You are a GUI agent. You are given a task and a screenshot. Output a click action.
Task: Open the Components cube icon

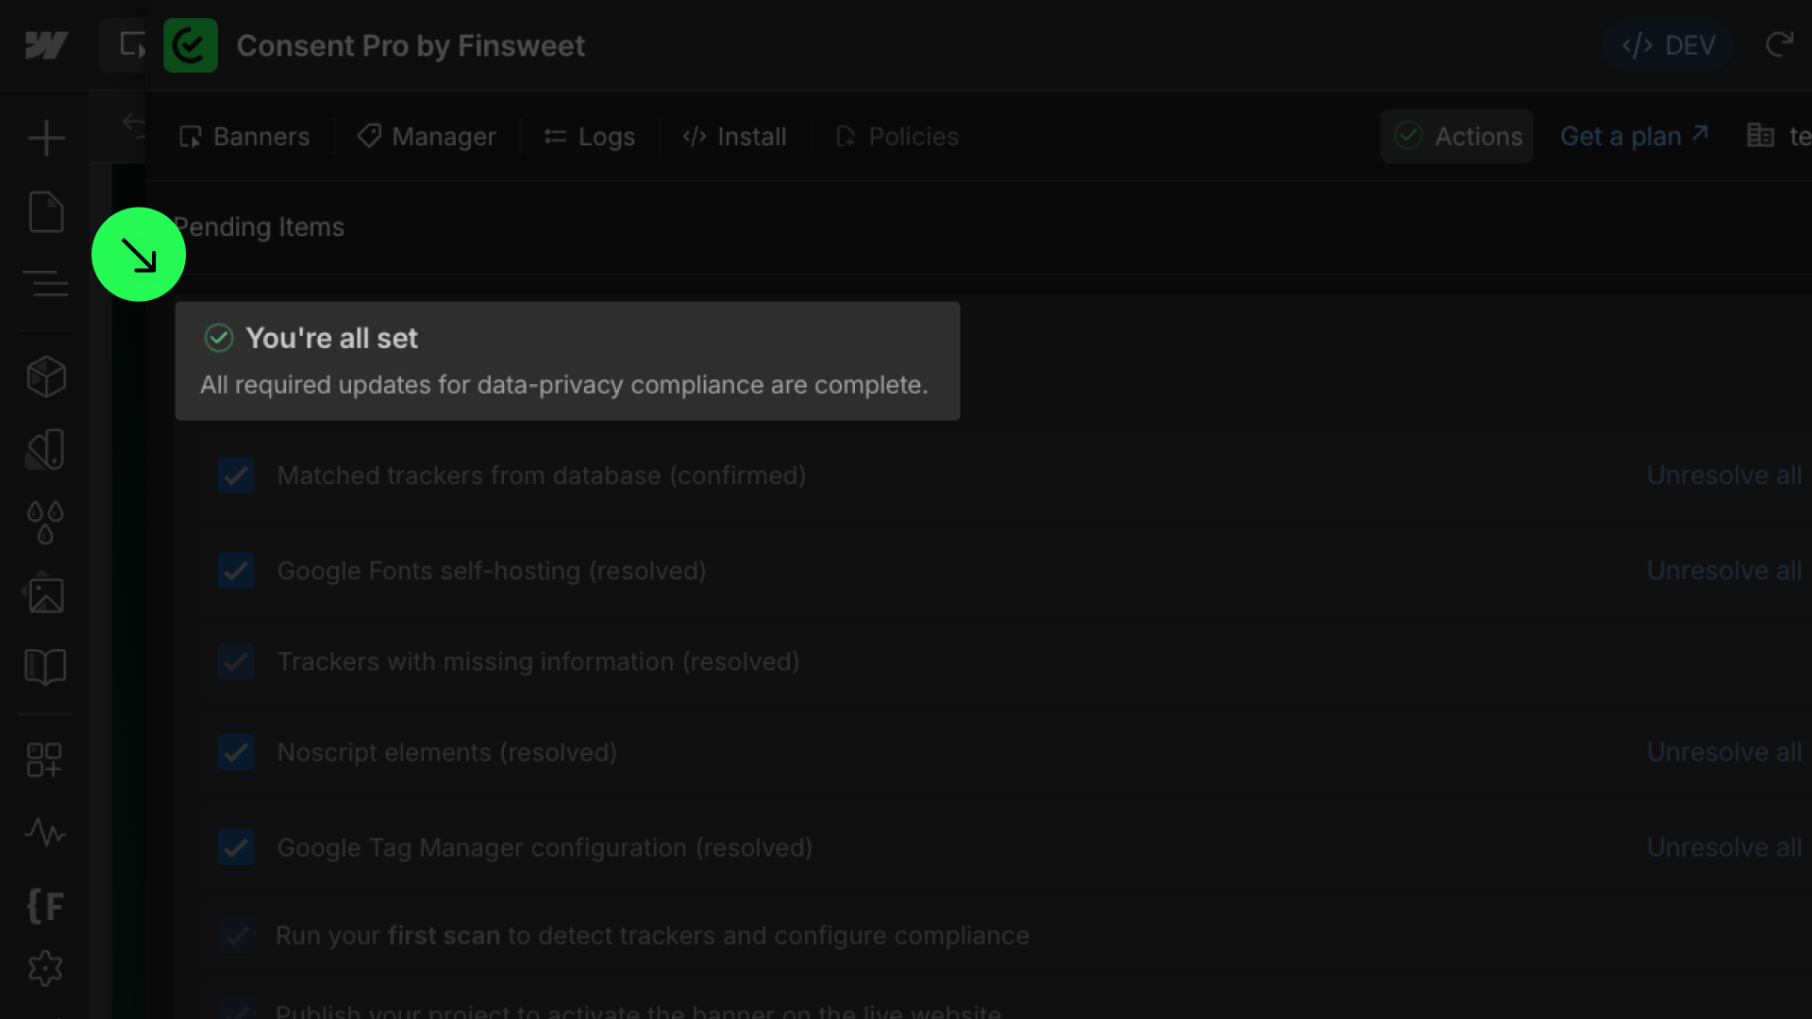pos(45,377)
